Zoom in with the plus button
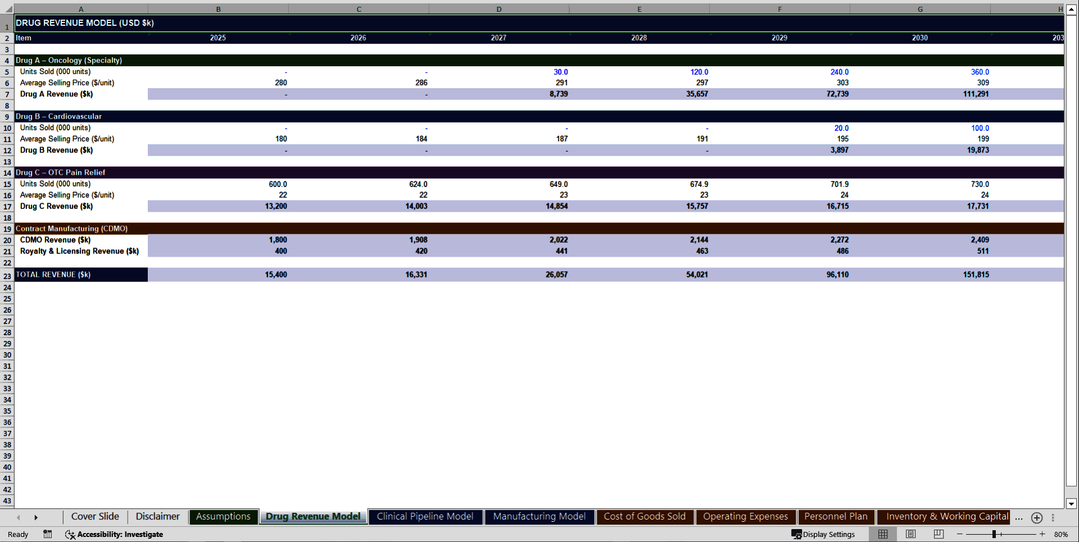Viewport: 1079px width, 542px height. point(1042,534)
